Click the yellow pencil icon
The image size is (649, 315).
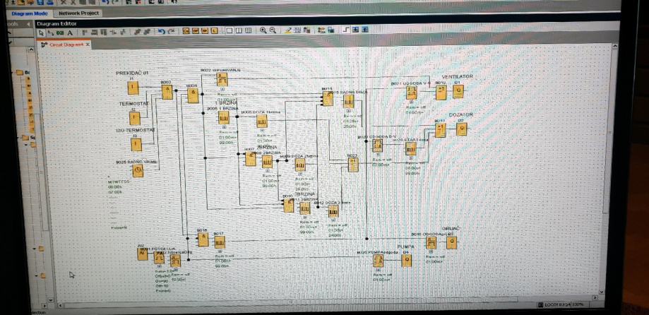[x=288, y=30]
